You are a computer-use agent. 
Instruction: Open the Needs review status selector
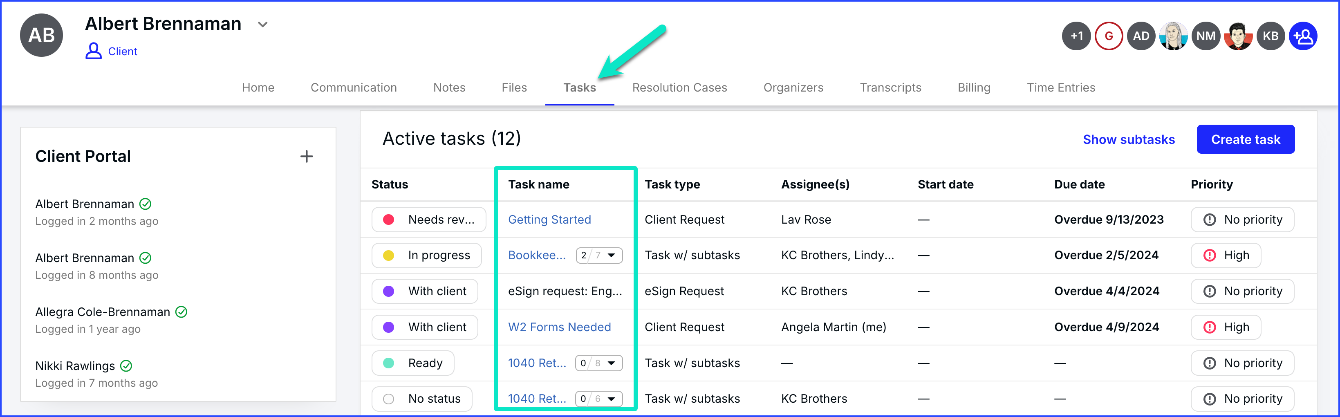pos(429,220)
